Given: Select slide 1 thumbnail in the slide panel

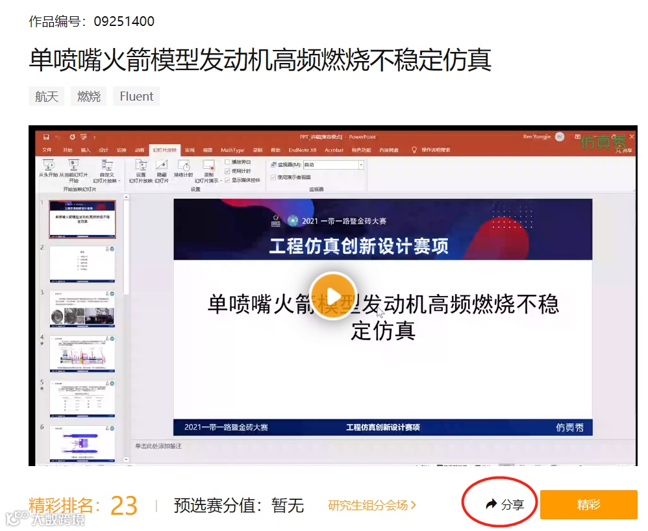Looking at the screenshot, I should (x=82, y=219).
